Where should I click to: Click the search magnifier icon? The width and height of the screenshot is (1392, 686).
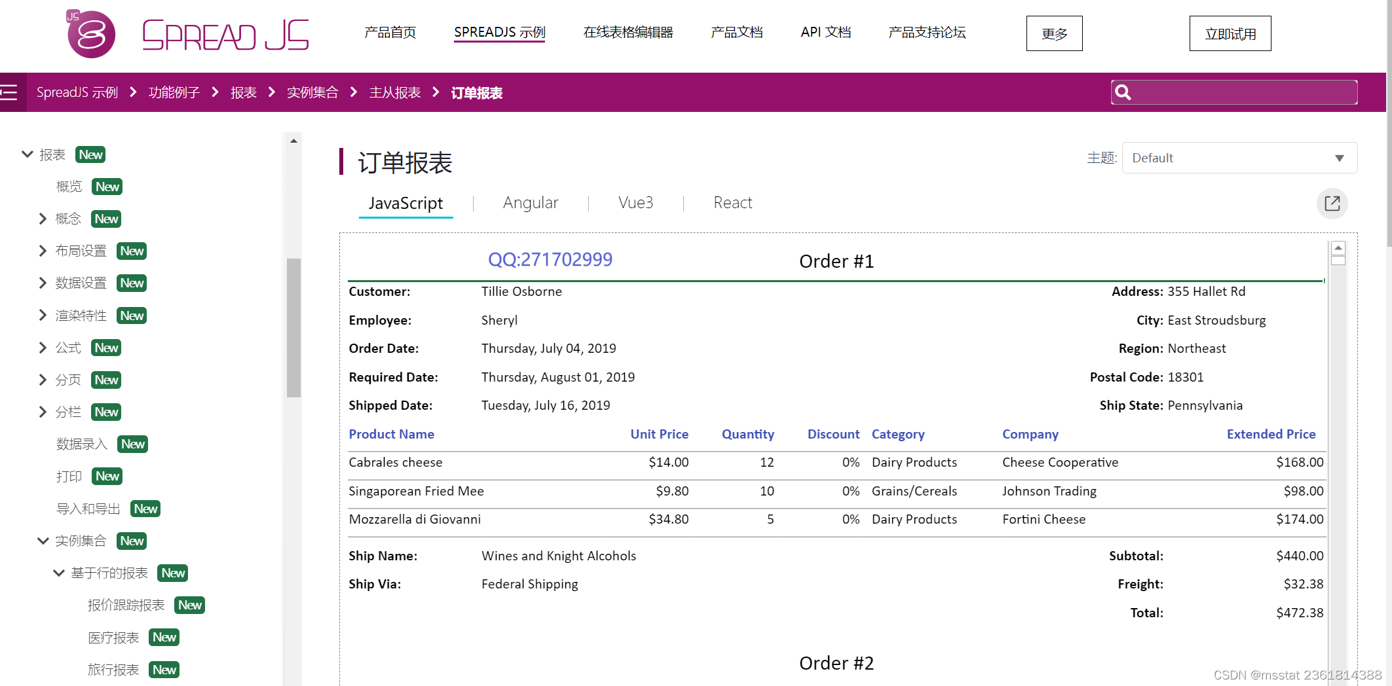coord(1123,92)
